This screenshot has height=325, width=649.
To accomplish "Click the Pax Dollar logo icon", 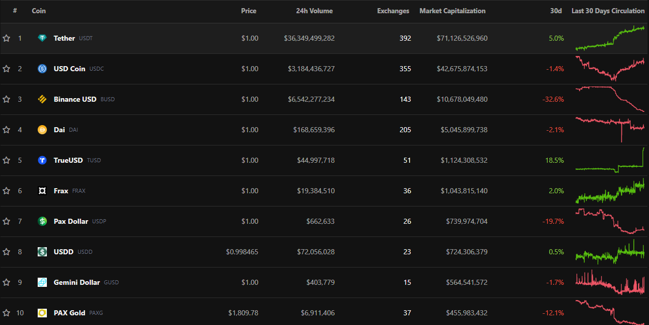I will [42, 221].
